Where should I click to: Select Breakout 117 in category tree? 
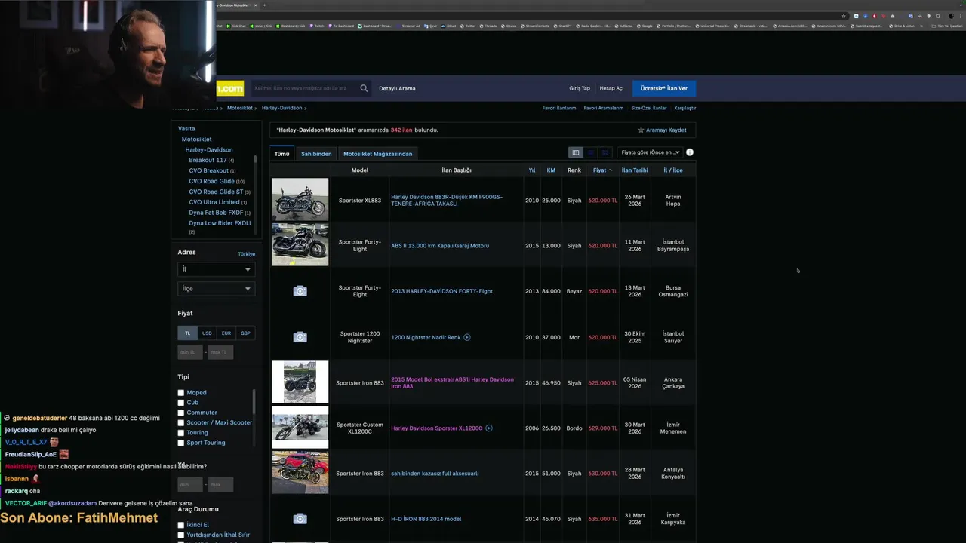(208, 160)
